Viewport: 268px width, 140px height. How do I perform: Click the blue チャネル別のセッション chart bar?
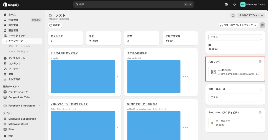pos(83,77)
